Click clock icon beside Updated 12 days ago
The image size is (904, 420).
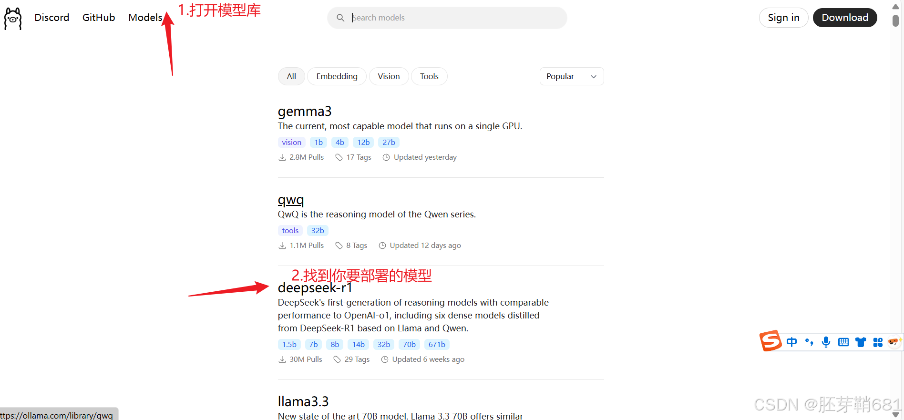[x=382, y=246]
